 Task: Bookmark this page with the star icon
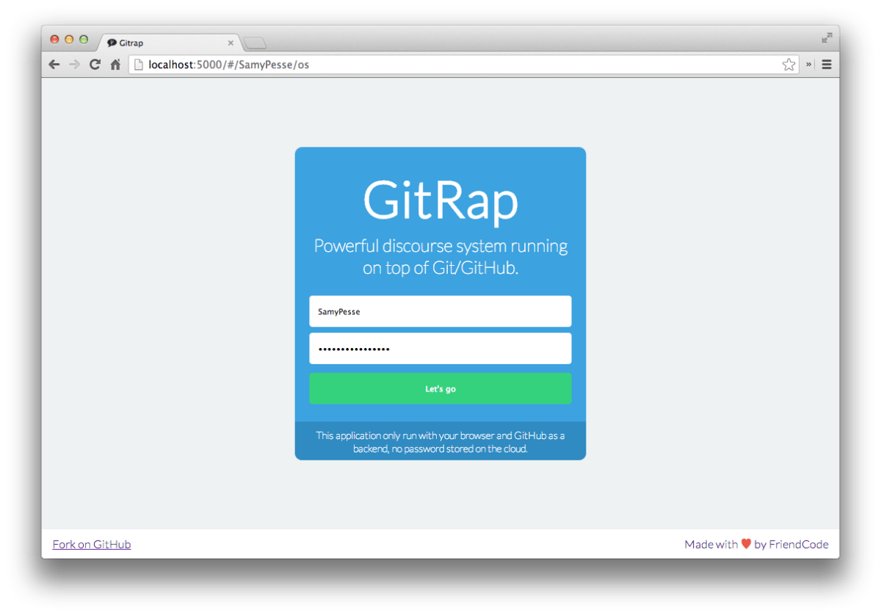(788, 65)
